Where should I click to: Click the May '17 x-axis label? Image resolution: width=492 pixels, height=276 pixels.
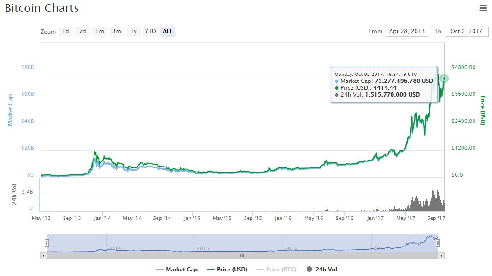[406, 218]
